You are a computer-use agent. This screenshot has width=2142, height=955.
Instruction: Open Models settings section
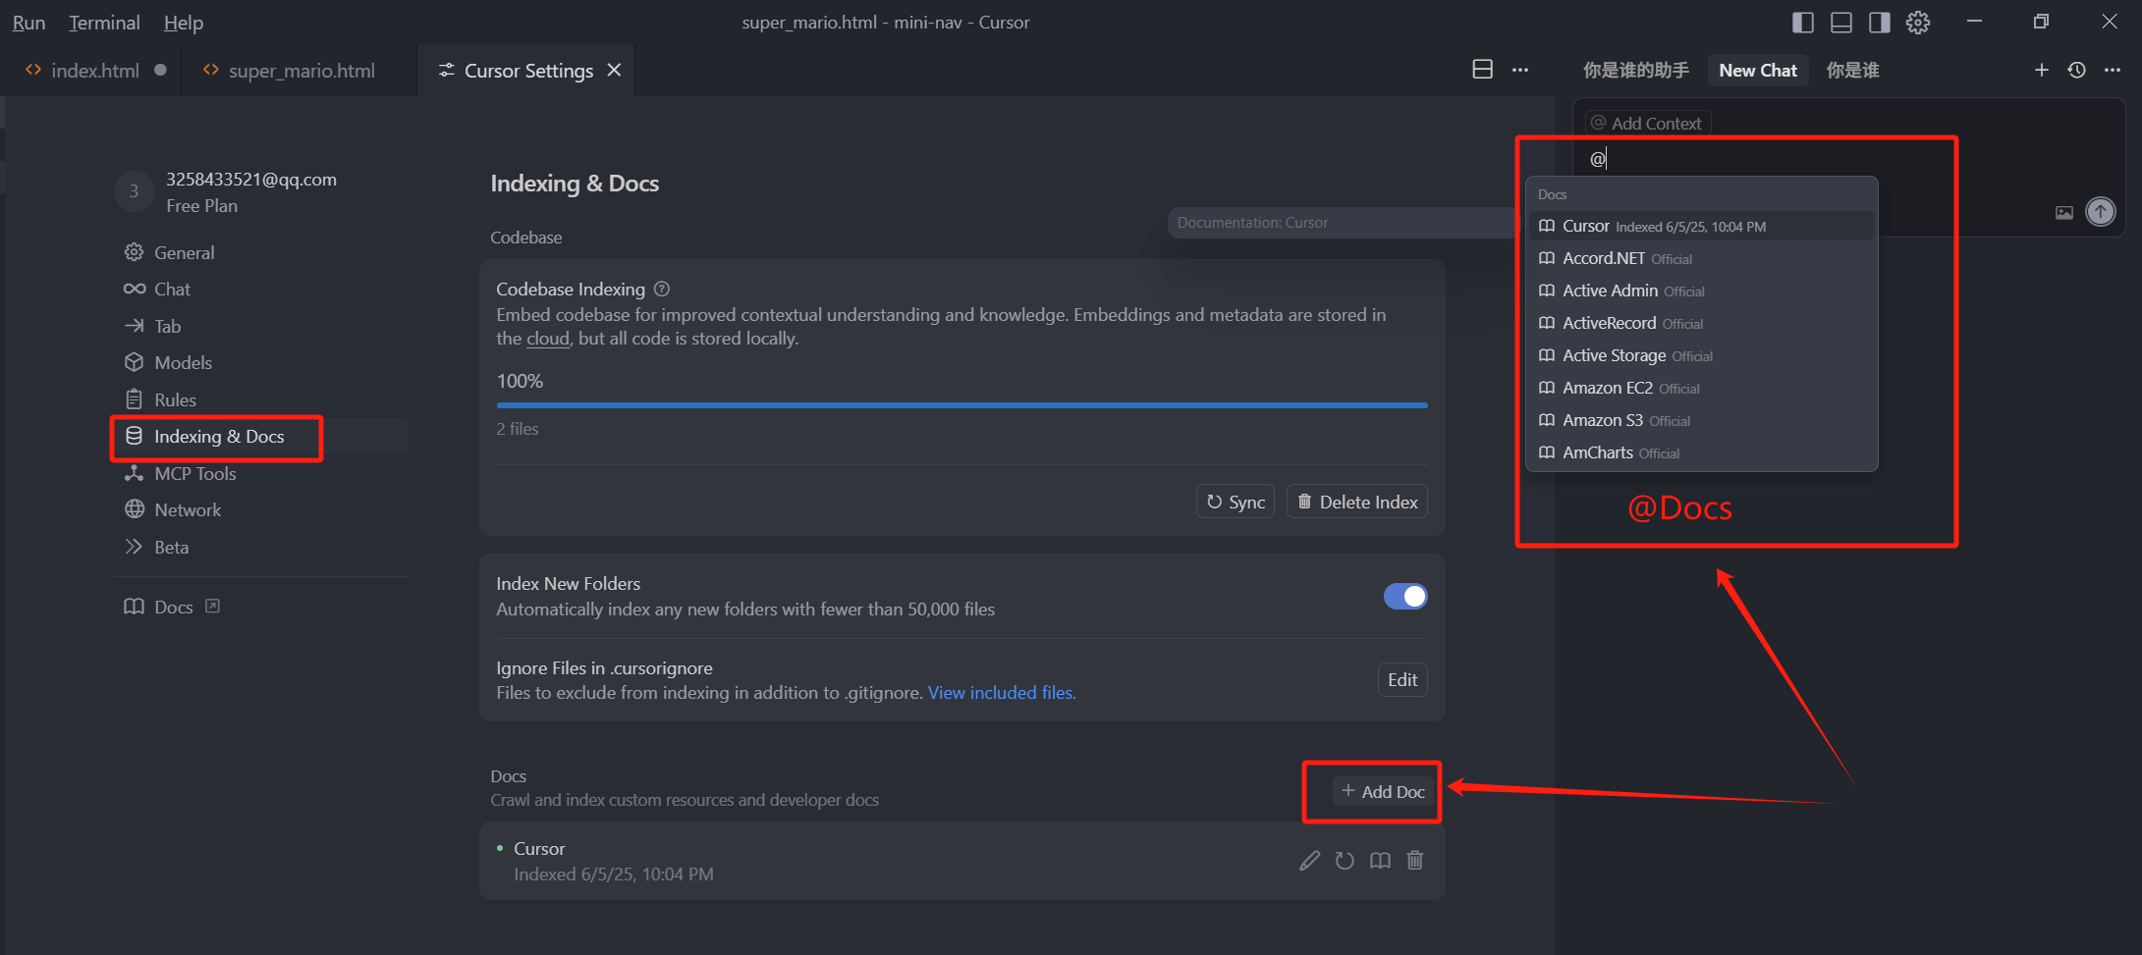183,362
